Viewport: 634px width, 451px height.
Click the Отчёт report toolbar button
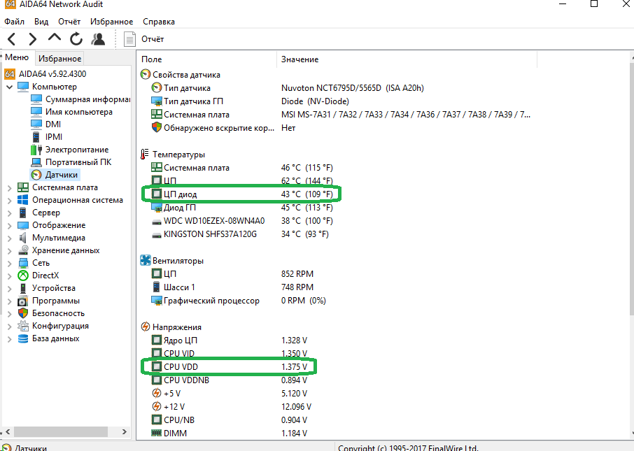click(x=144, y=39)
